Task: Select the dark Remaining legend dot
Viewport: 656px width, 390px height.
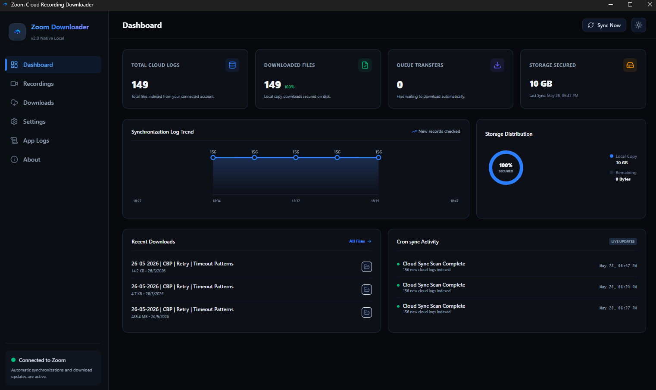Action: click(612, 172)
